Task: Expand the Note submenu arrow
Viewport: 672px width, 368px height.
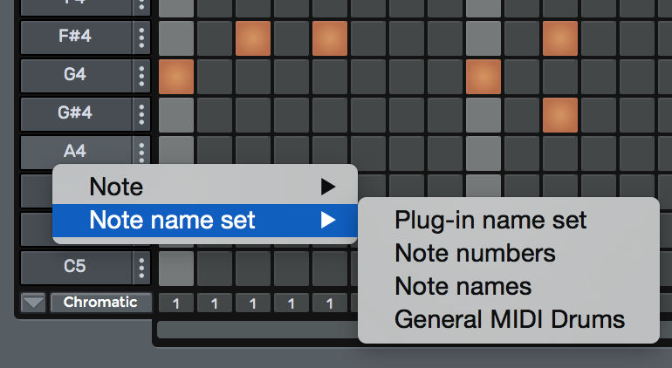Action: click(x=328, y=187)
